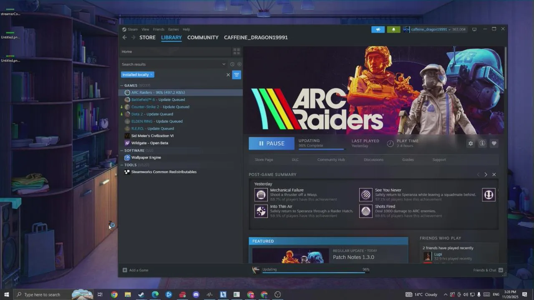Open the green notifications bell
534x300 pixels.
click(393, 30)
